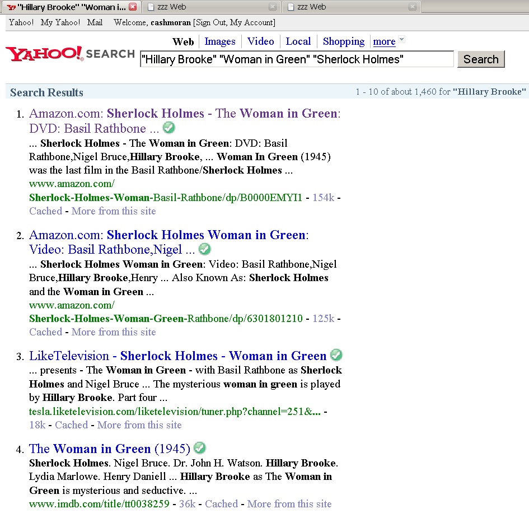Open My Yahoo! link
This screenshot has height=518, width=529.
coord(60,22)
